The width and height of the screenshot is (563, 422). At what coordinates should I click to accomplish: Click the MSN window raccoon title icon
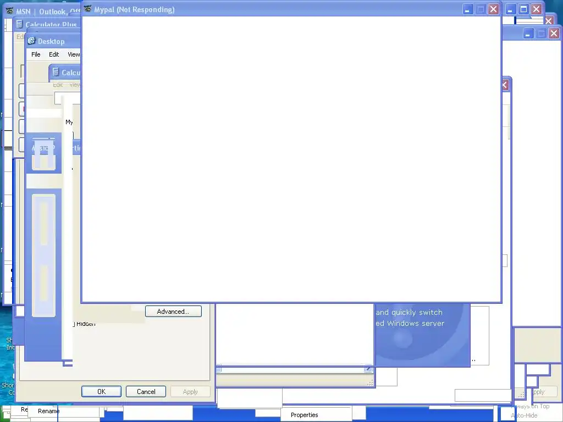9,12
